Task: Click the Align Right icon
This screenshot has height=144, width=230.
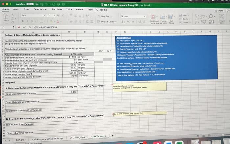Action: 80,21
